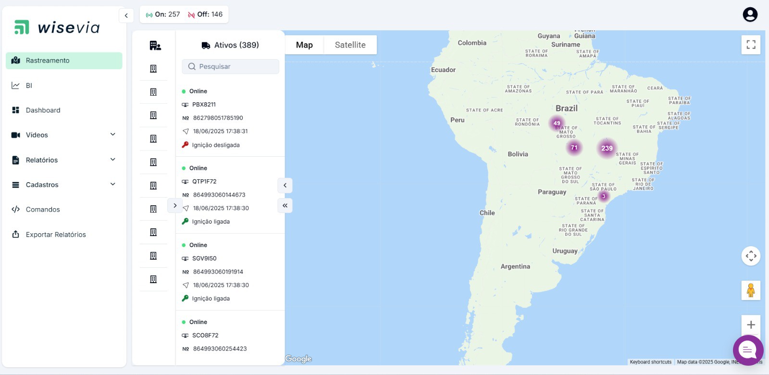Click the 71 vehicle cluster marker

click(x=574, y=148)
